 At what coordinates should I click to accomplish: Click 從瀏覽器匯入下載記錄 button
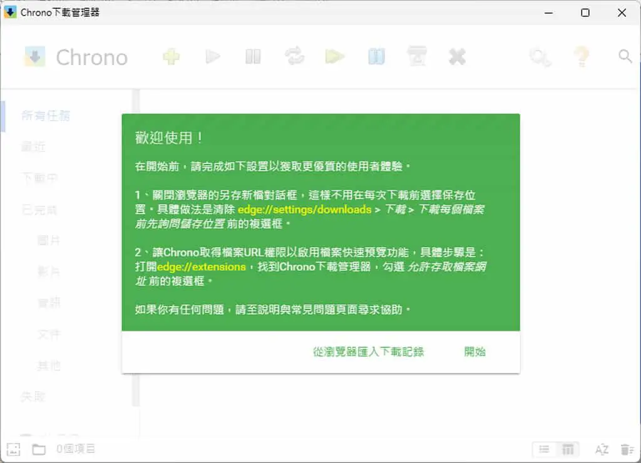pos(368,352)
